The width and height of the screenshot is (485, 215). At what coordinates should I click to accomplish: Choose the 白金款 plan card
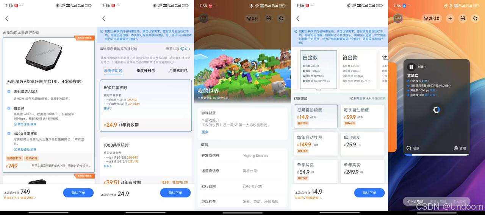318,70
